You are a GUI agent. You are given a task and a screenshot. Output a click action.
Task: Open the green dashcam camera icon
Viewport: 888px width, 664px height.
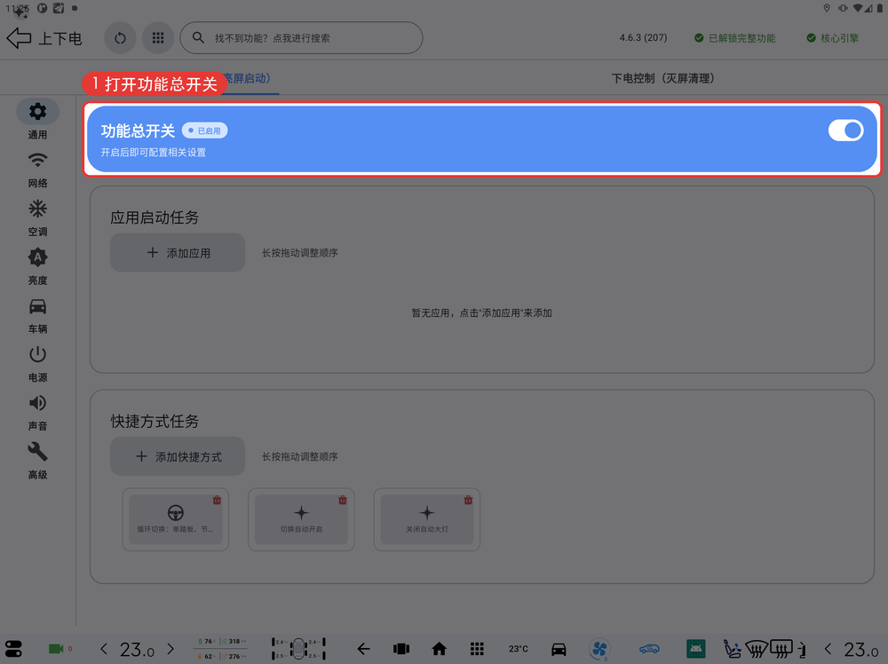point(56,649)
